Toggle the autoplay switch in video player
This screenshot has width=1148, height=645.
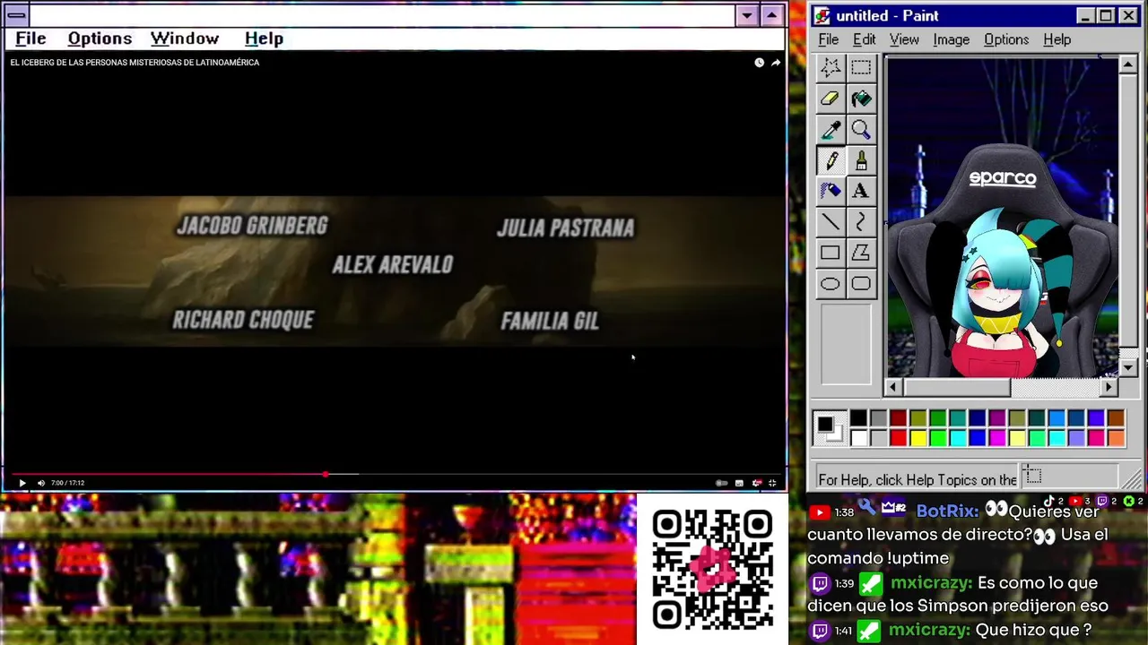pos(721,483)
